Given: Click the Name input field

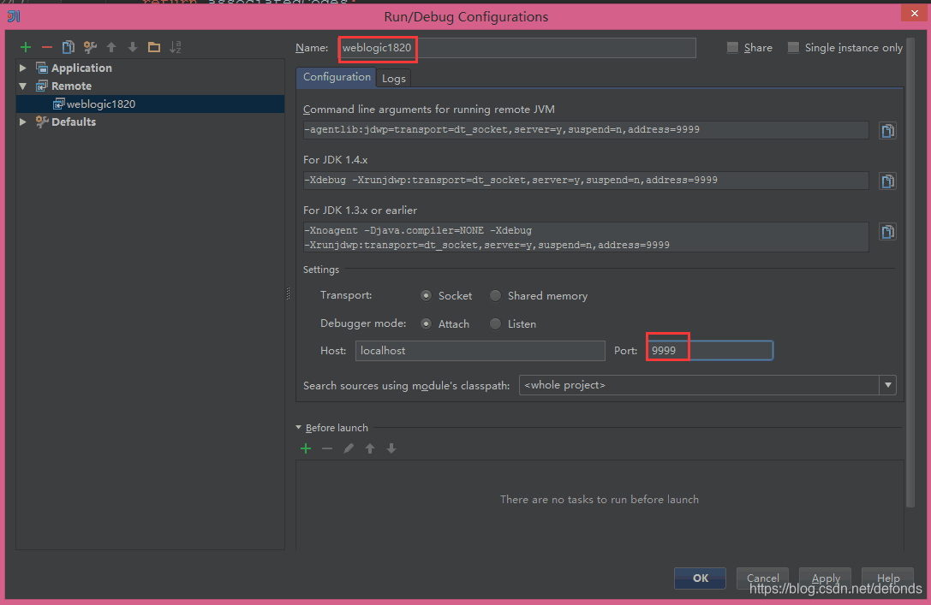Looking at the screenshot, I should tap(516, 47).
